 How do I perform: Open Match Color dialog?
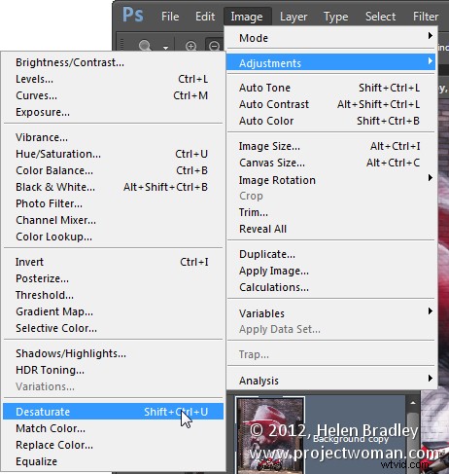point(113,428)
